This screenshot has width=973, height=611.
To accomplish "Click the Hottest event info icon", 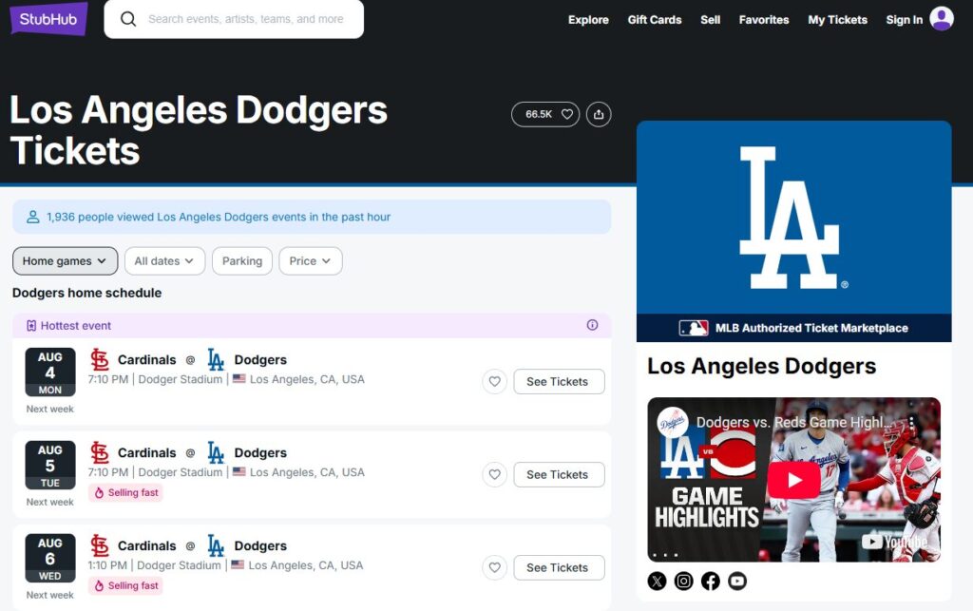I will coord(592,325).
